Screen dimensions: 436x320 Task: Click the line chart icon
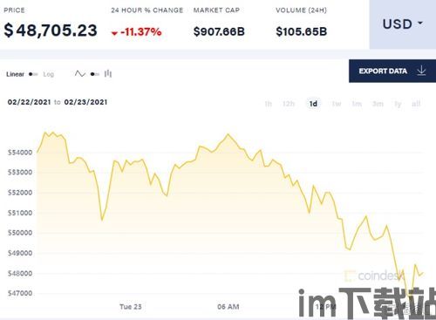(x=80, y=74)
